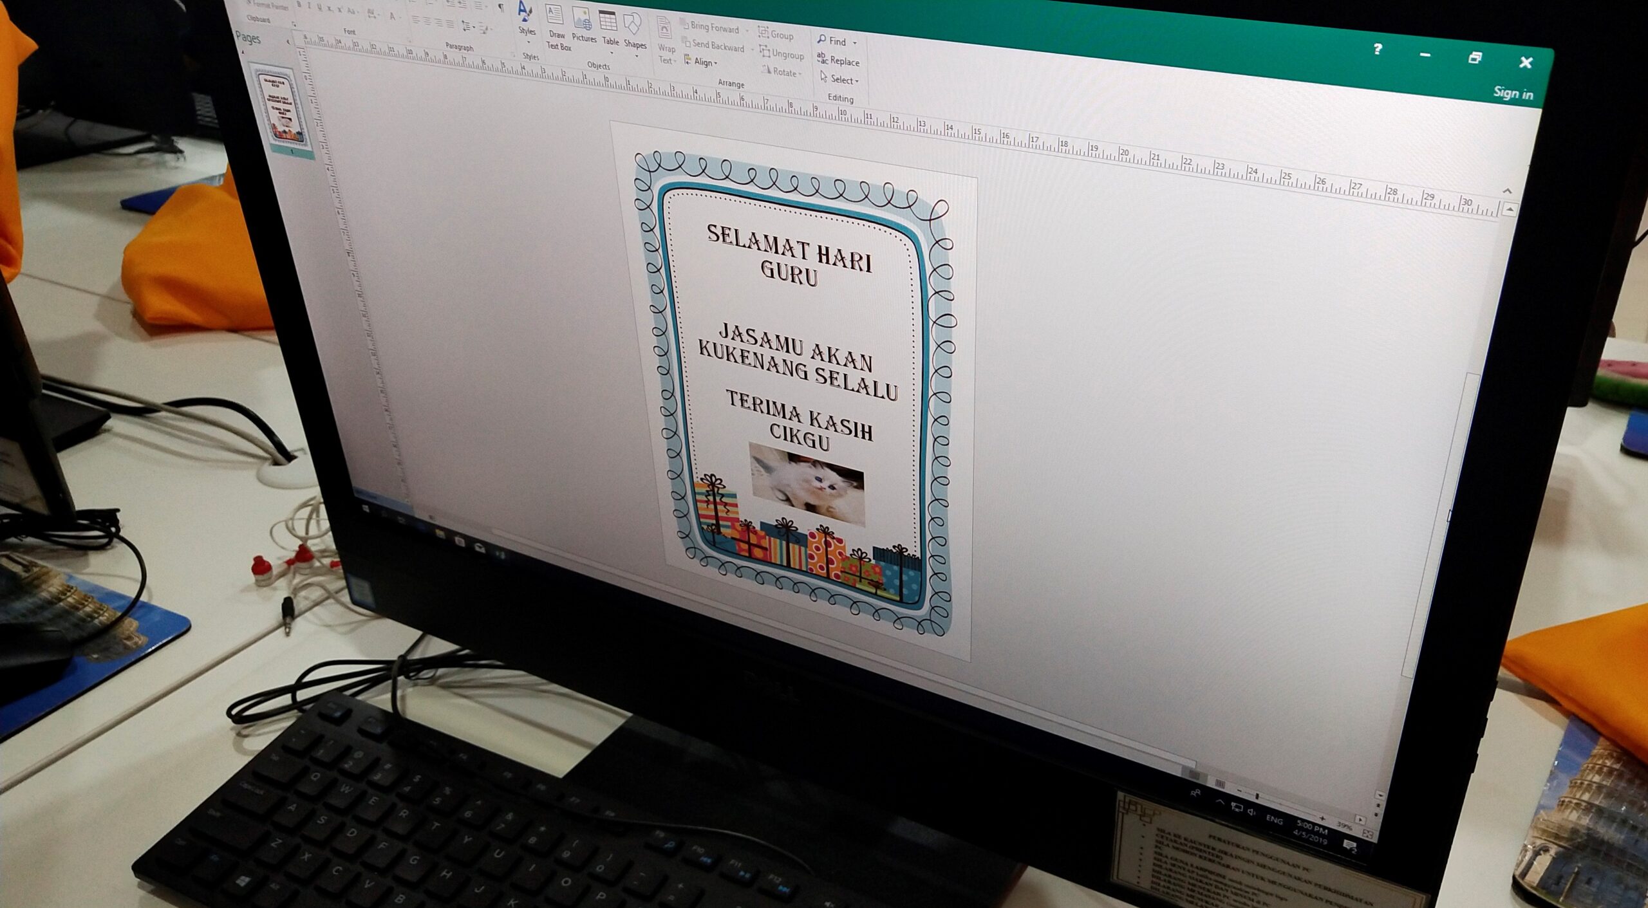Viewport: 1648px width, 908px height.
Task: Select the JASAMU AKAN KUKENANG SELALU text
Action: [x=798, y=362]
